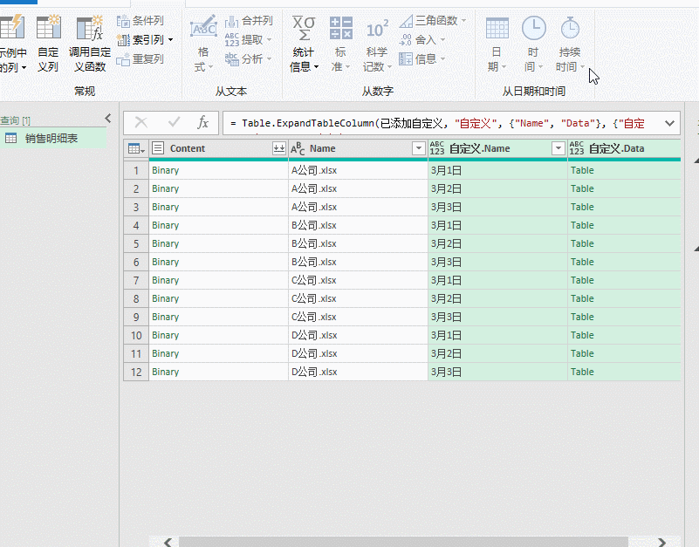The height and width of the screenshot is (547, 699).
Task: Click Table link in row 12
Action: click(x=582, y=372)
